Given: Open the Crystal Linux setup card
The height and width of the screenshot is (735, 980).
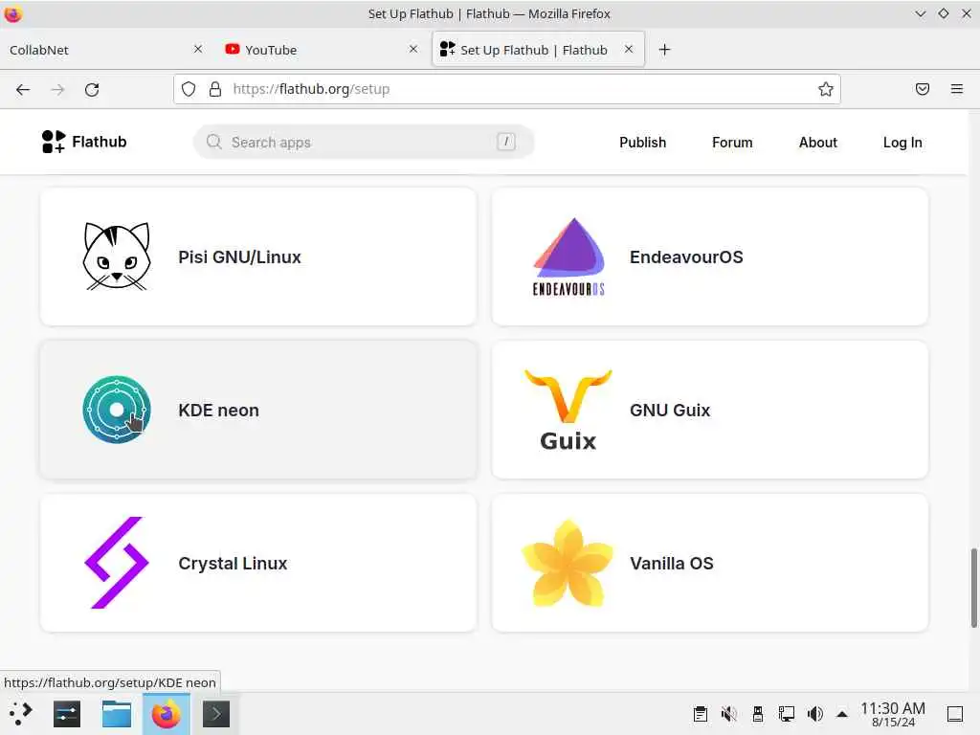Looking at the screenshot, I should (258, 563).
